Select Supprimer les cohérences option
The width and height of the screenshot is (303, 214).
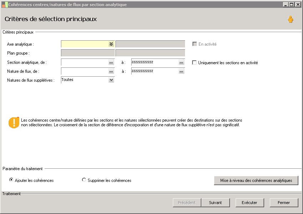[x=84, y=180]
